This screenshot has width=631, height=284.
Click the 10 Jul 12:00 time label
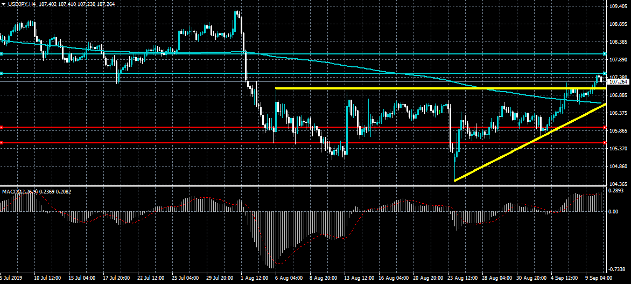(47, 279)
